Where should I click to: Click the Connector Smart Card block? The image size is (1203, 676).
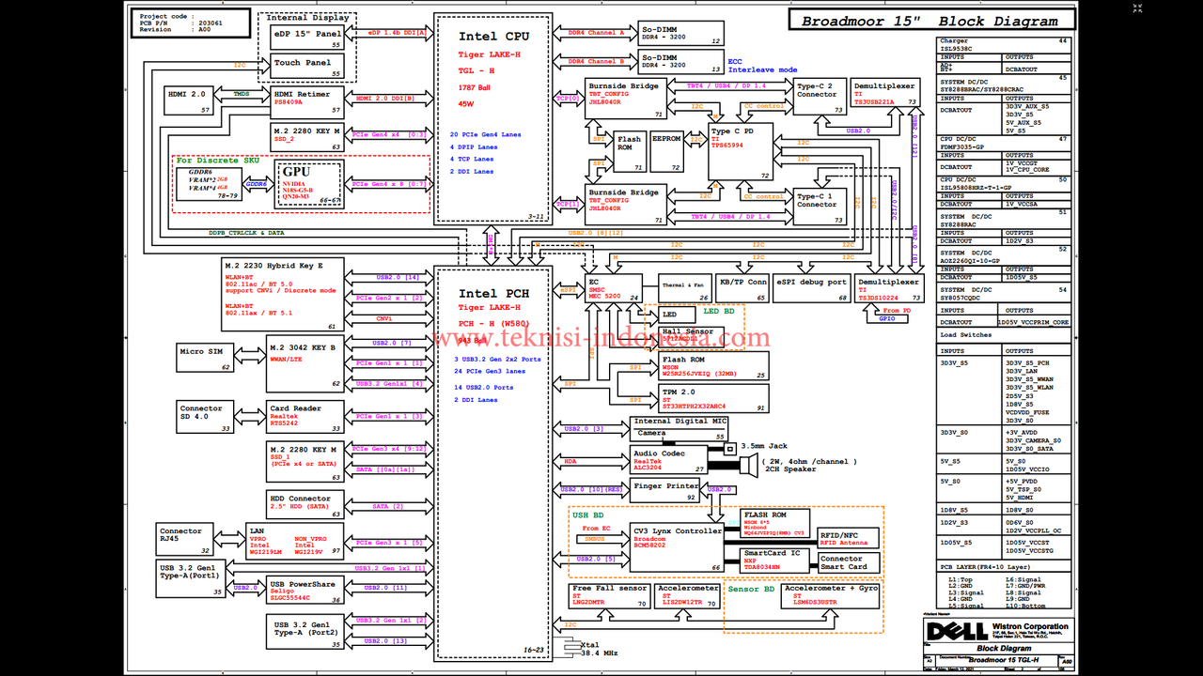pos(850,563)
